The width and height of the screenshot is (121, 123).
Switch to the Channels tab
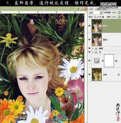(x=99, y=9)
